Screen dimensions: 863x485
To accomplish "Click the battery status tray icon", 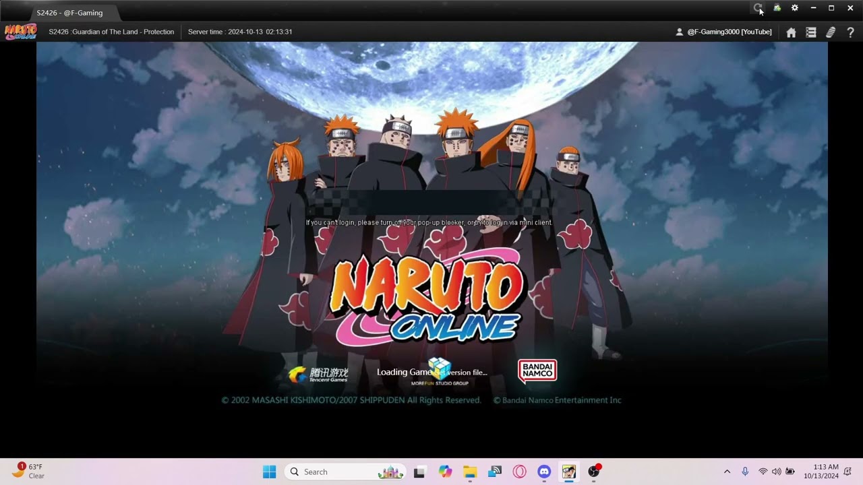I will tap(790, 472).
